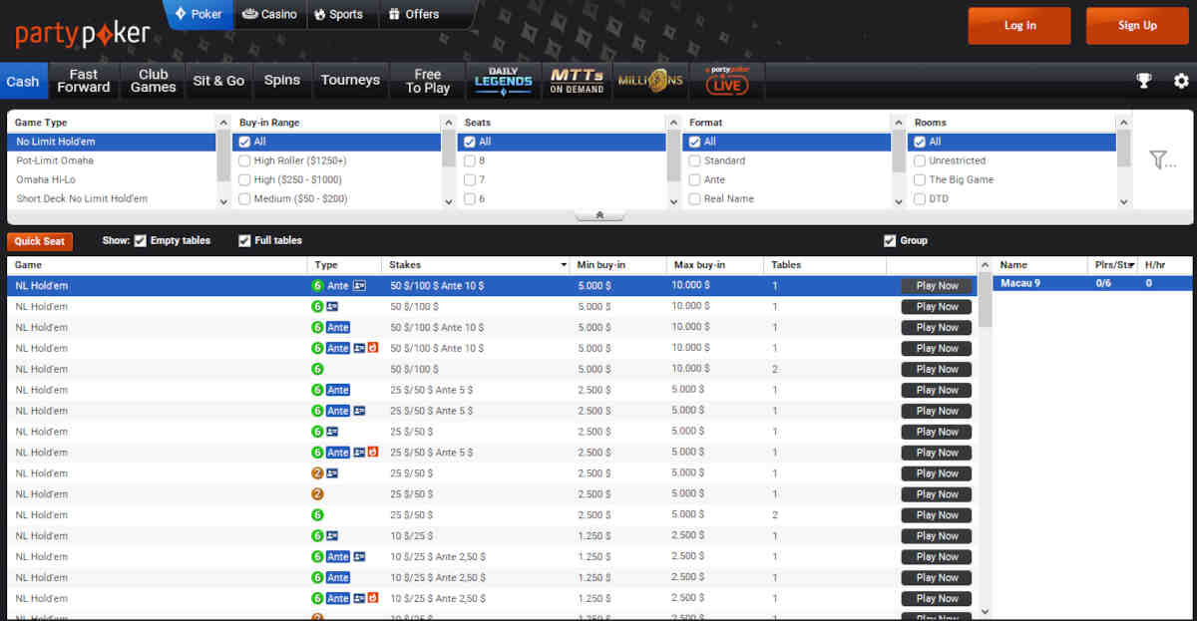Open the Fast Forward tab

tap(84, 81)
